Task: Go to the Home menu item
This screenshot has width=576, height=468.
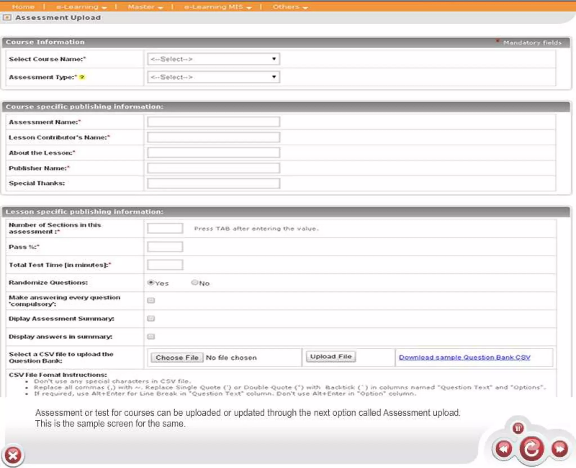Action: click(x=23, y=7)
